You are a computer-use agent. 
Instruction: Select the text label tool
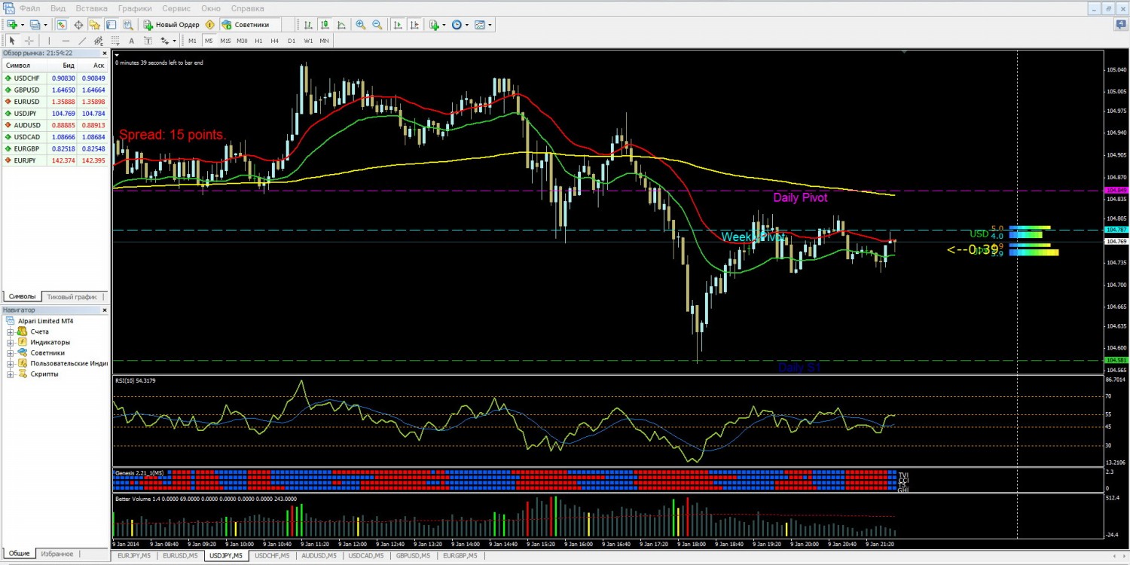tap(148, 41)
